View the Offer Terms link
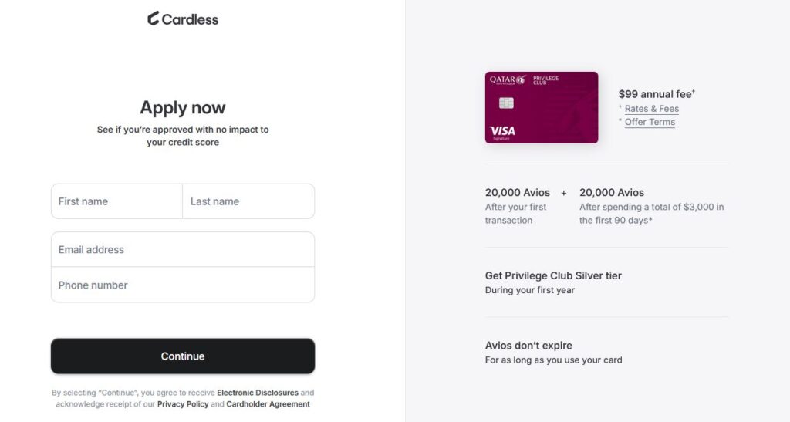Screen dimensions: 790x422 tap(650, 122)
